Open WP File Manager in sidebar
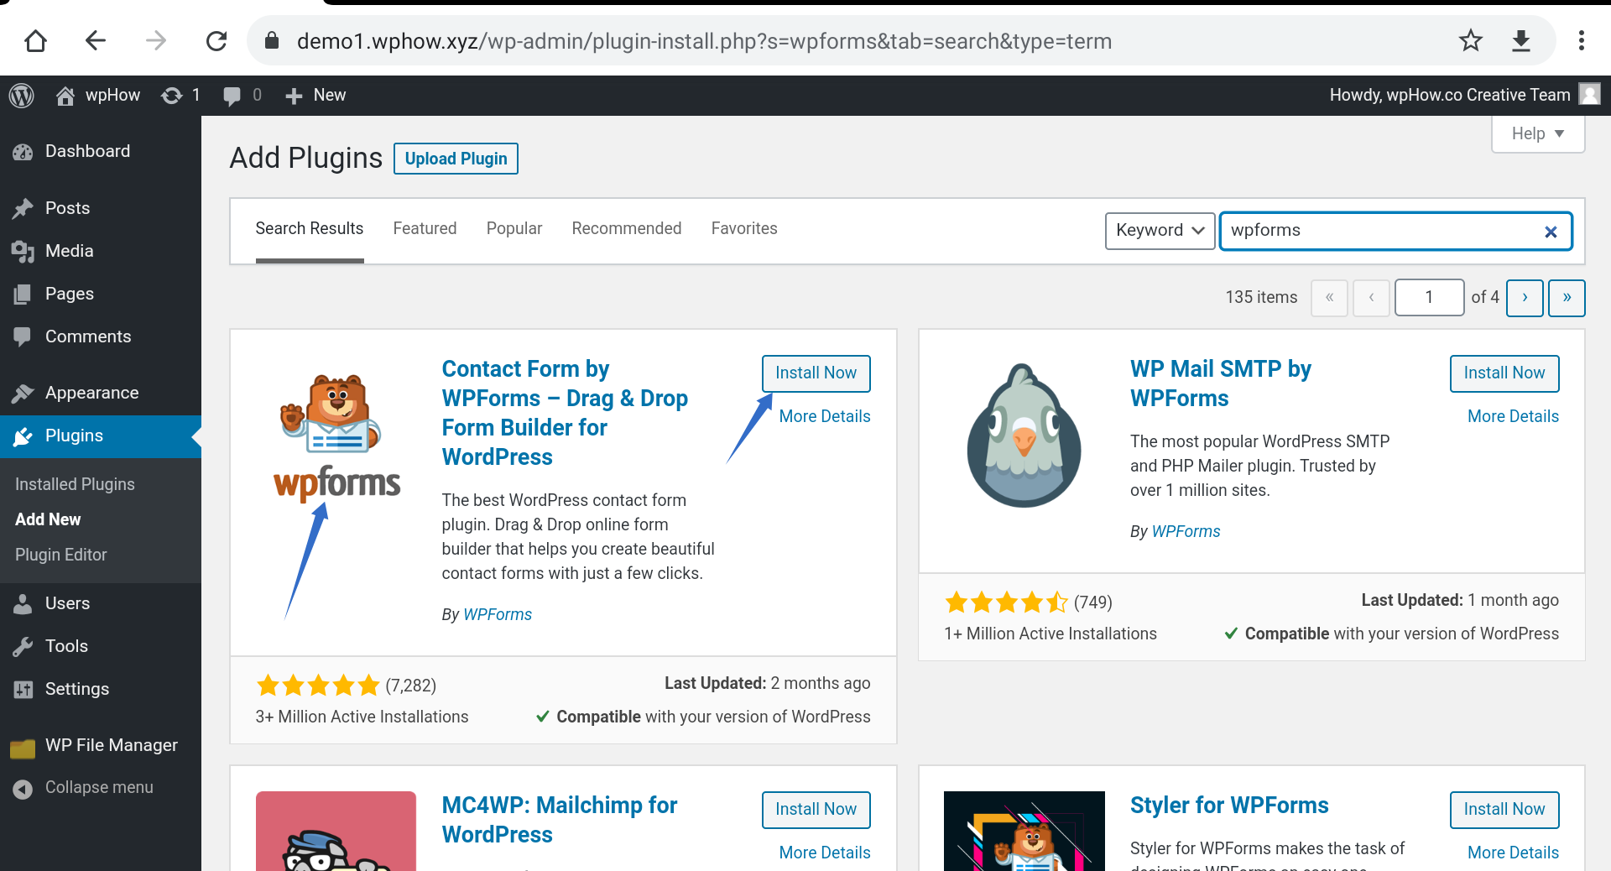The height and width of the screenshot is (871, 1611). 101,745
